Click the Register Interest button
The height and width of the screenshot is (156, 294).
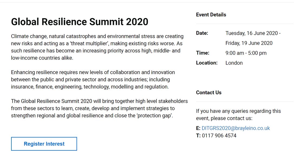44,144
